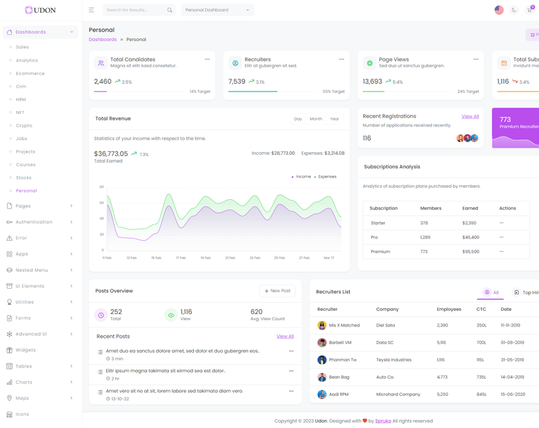539x428 pixels.
Task: Click the search magnifier icon
Action: pyautogui.click(x=170, y=10)
